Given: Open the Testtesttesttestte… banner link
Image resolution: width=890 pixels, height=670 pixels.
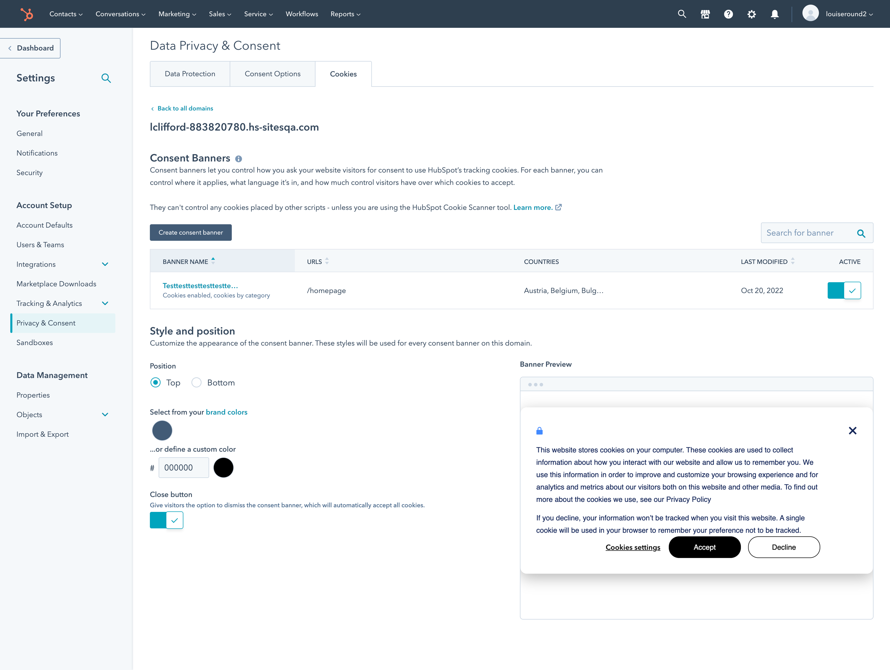Looking at the screenshot, I should (x=200, y=286).
